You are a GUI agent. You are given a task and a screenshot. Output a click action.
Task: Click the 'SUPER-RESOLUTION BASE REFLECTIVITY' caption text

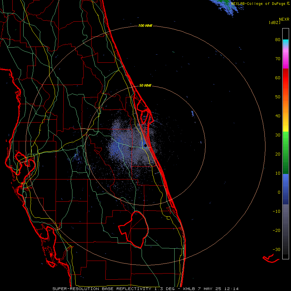coord(102,289)
